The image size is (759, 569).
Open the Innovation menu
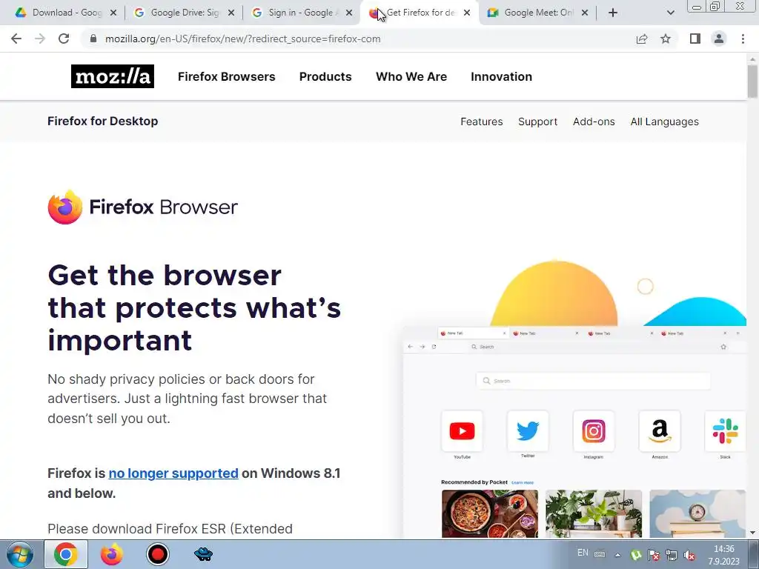502,76
